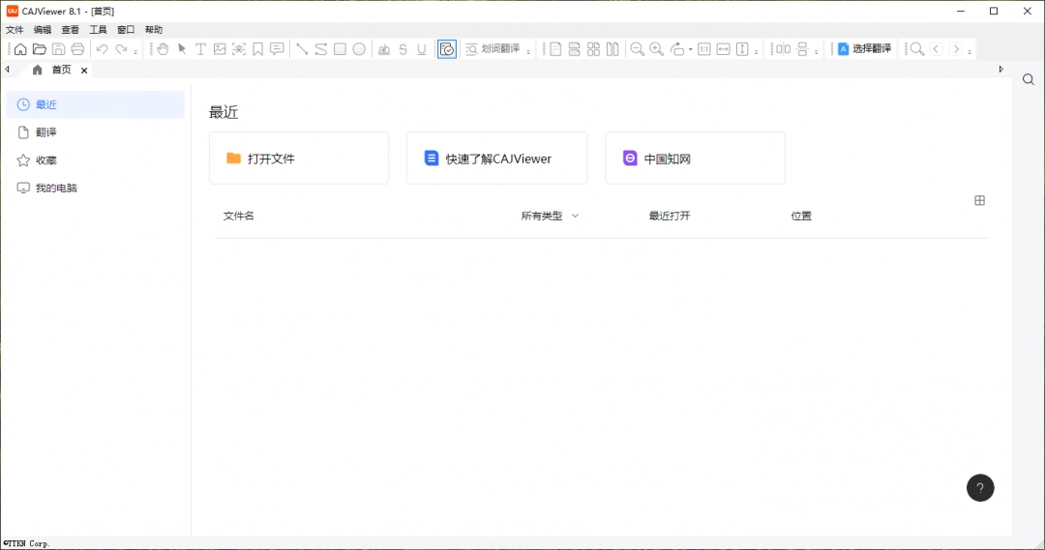This screenshot has height=550, width=1045.
Task: Open the 文件 menu
Action: [15, 30]
